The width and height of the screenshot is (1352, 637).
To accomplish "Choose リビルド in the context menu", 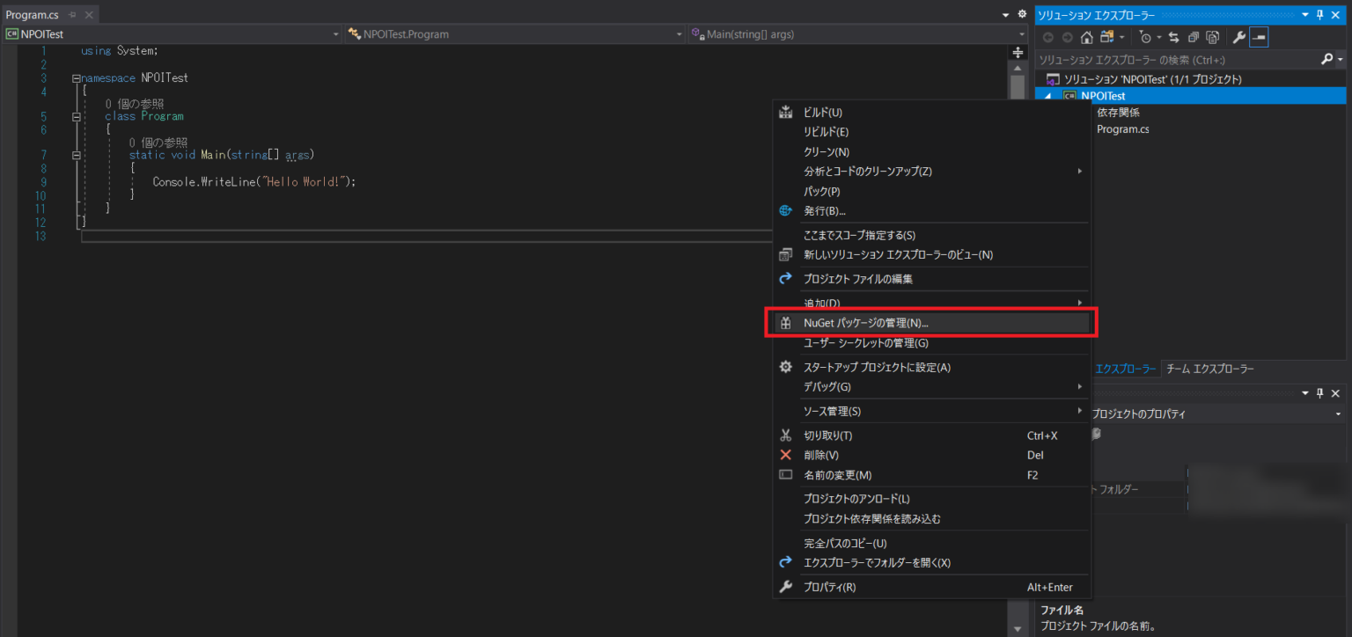I will 826,132.
